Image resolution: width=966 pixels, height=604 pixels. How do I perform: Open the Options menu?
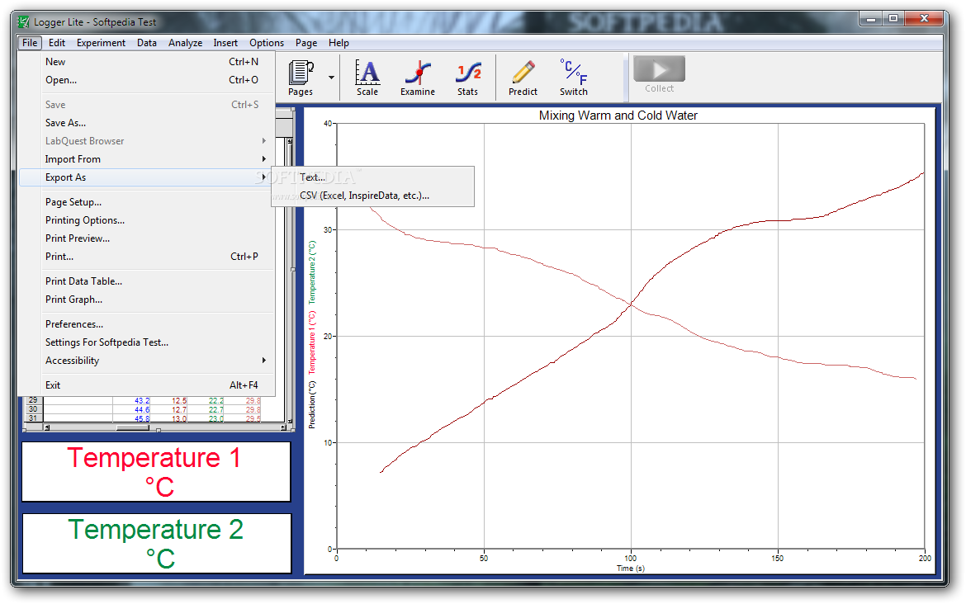(267, 42)
